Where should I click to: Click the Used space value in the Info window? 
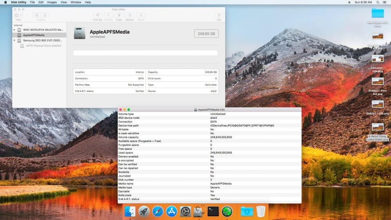[221, 153]
